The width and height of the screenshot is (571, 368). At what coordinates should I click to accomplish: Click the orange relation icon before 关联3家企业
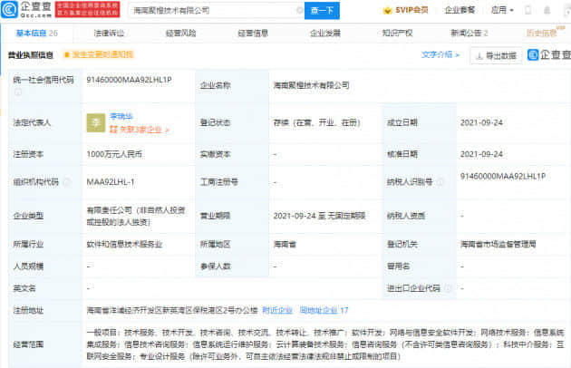(x=113, y=130)
